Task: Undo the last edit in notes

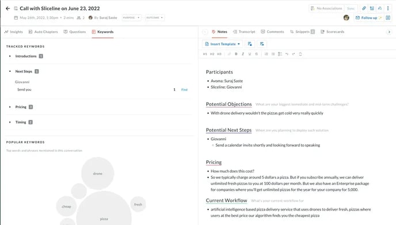Action: [x=287, y=54]
